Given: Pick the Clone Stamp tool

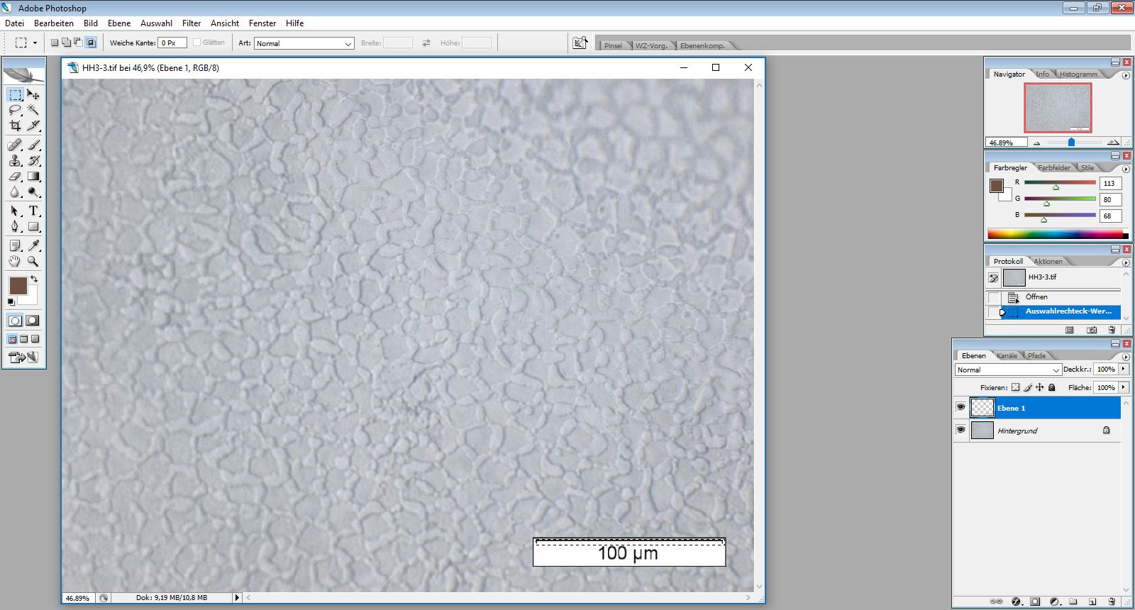Looking at the screenshot, I should point(15,160).
